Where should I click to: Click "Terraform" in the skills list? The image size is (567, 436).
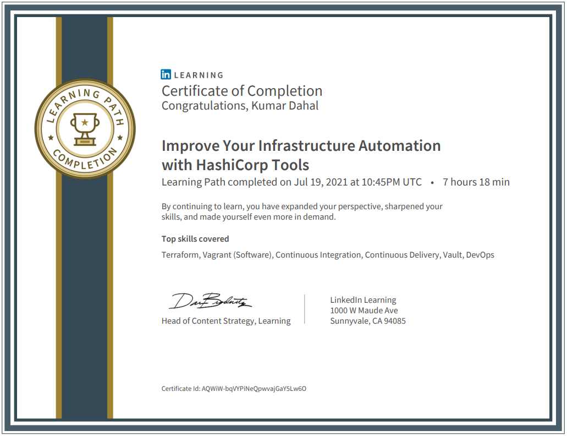pos(180,255)
